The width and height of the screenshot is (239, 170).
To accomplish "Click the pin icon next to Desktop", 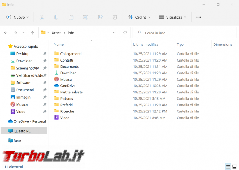I will click(x=44, y=53).
